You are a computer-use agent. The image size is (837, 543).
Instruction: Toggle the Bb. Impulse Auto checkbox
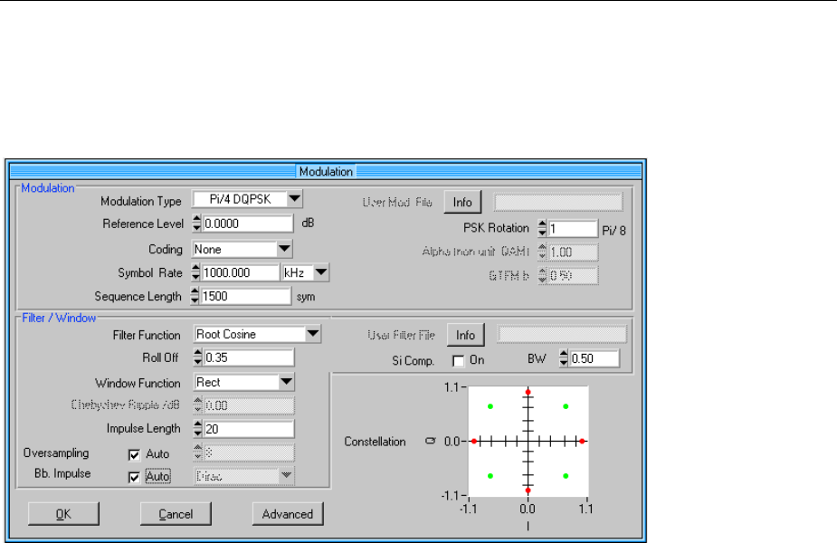134,477
